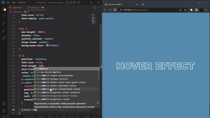Choose ::-webkit-progress-inner-element suggestion
Viewport: 210px width, 118px height.
(66, 92)
